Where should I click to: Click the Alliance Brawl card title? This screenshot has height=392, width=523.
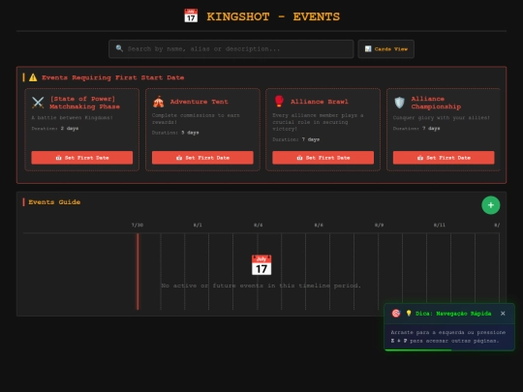tap(320, 102)
